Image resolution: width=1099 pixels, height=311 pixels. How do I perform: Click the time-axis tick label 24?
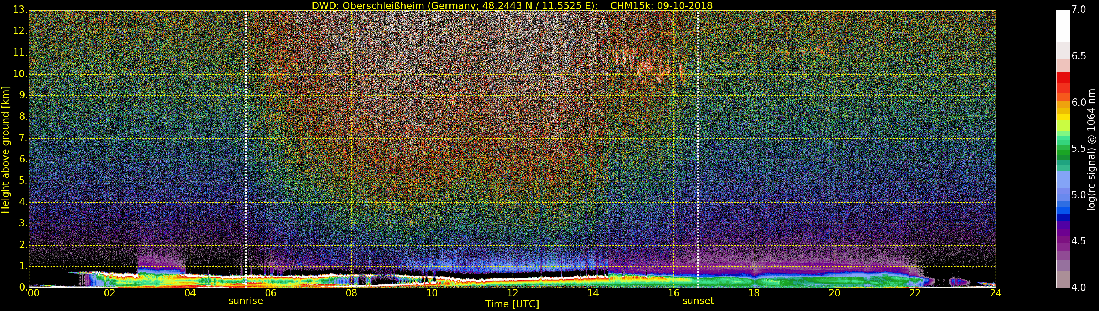[x=996, y=293]
